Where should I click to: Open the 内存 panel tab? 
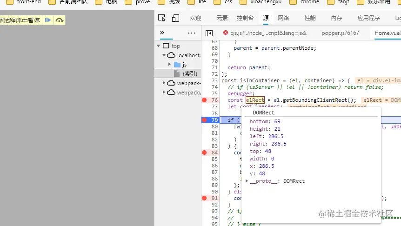click(336, 18)
